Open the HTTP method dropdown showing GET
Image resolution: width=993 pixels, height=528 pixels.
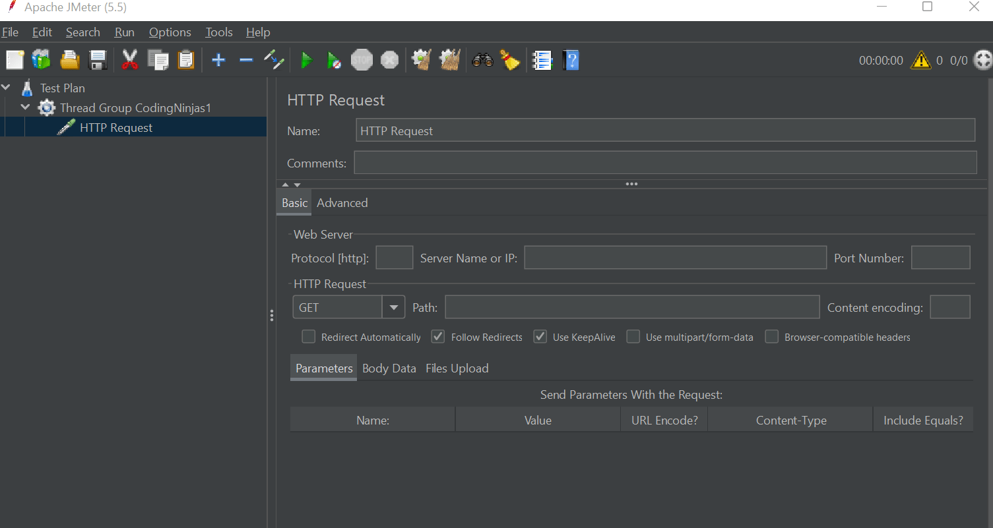click(394, 307)
